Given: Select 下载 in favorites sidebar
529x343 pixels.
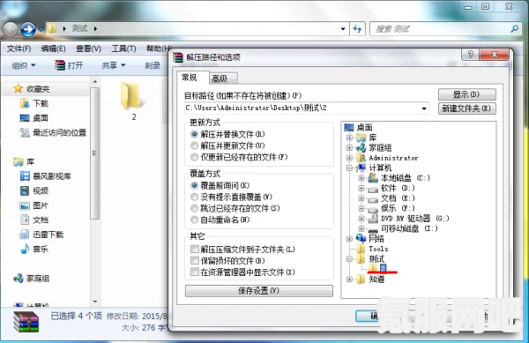Looking at the screenshot, I should pos(41,103).
